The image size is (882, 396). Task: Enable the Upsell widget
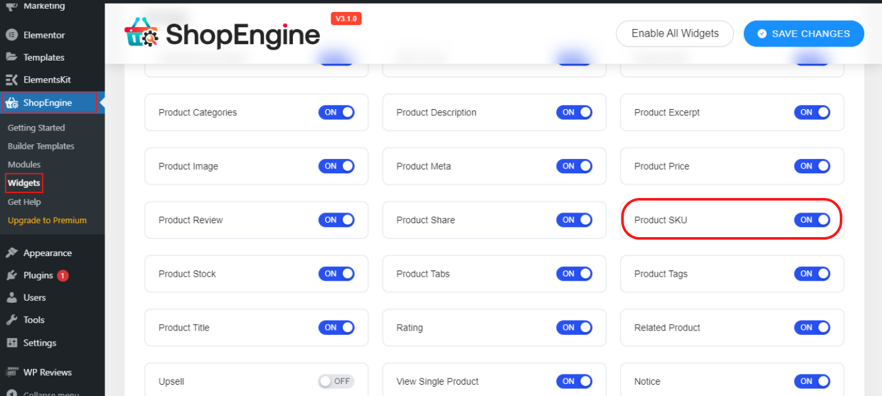tap(336, 381)
